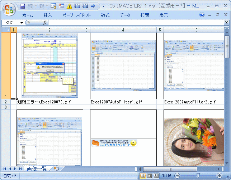Select column header 2

click(50, 30)
